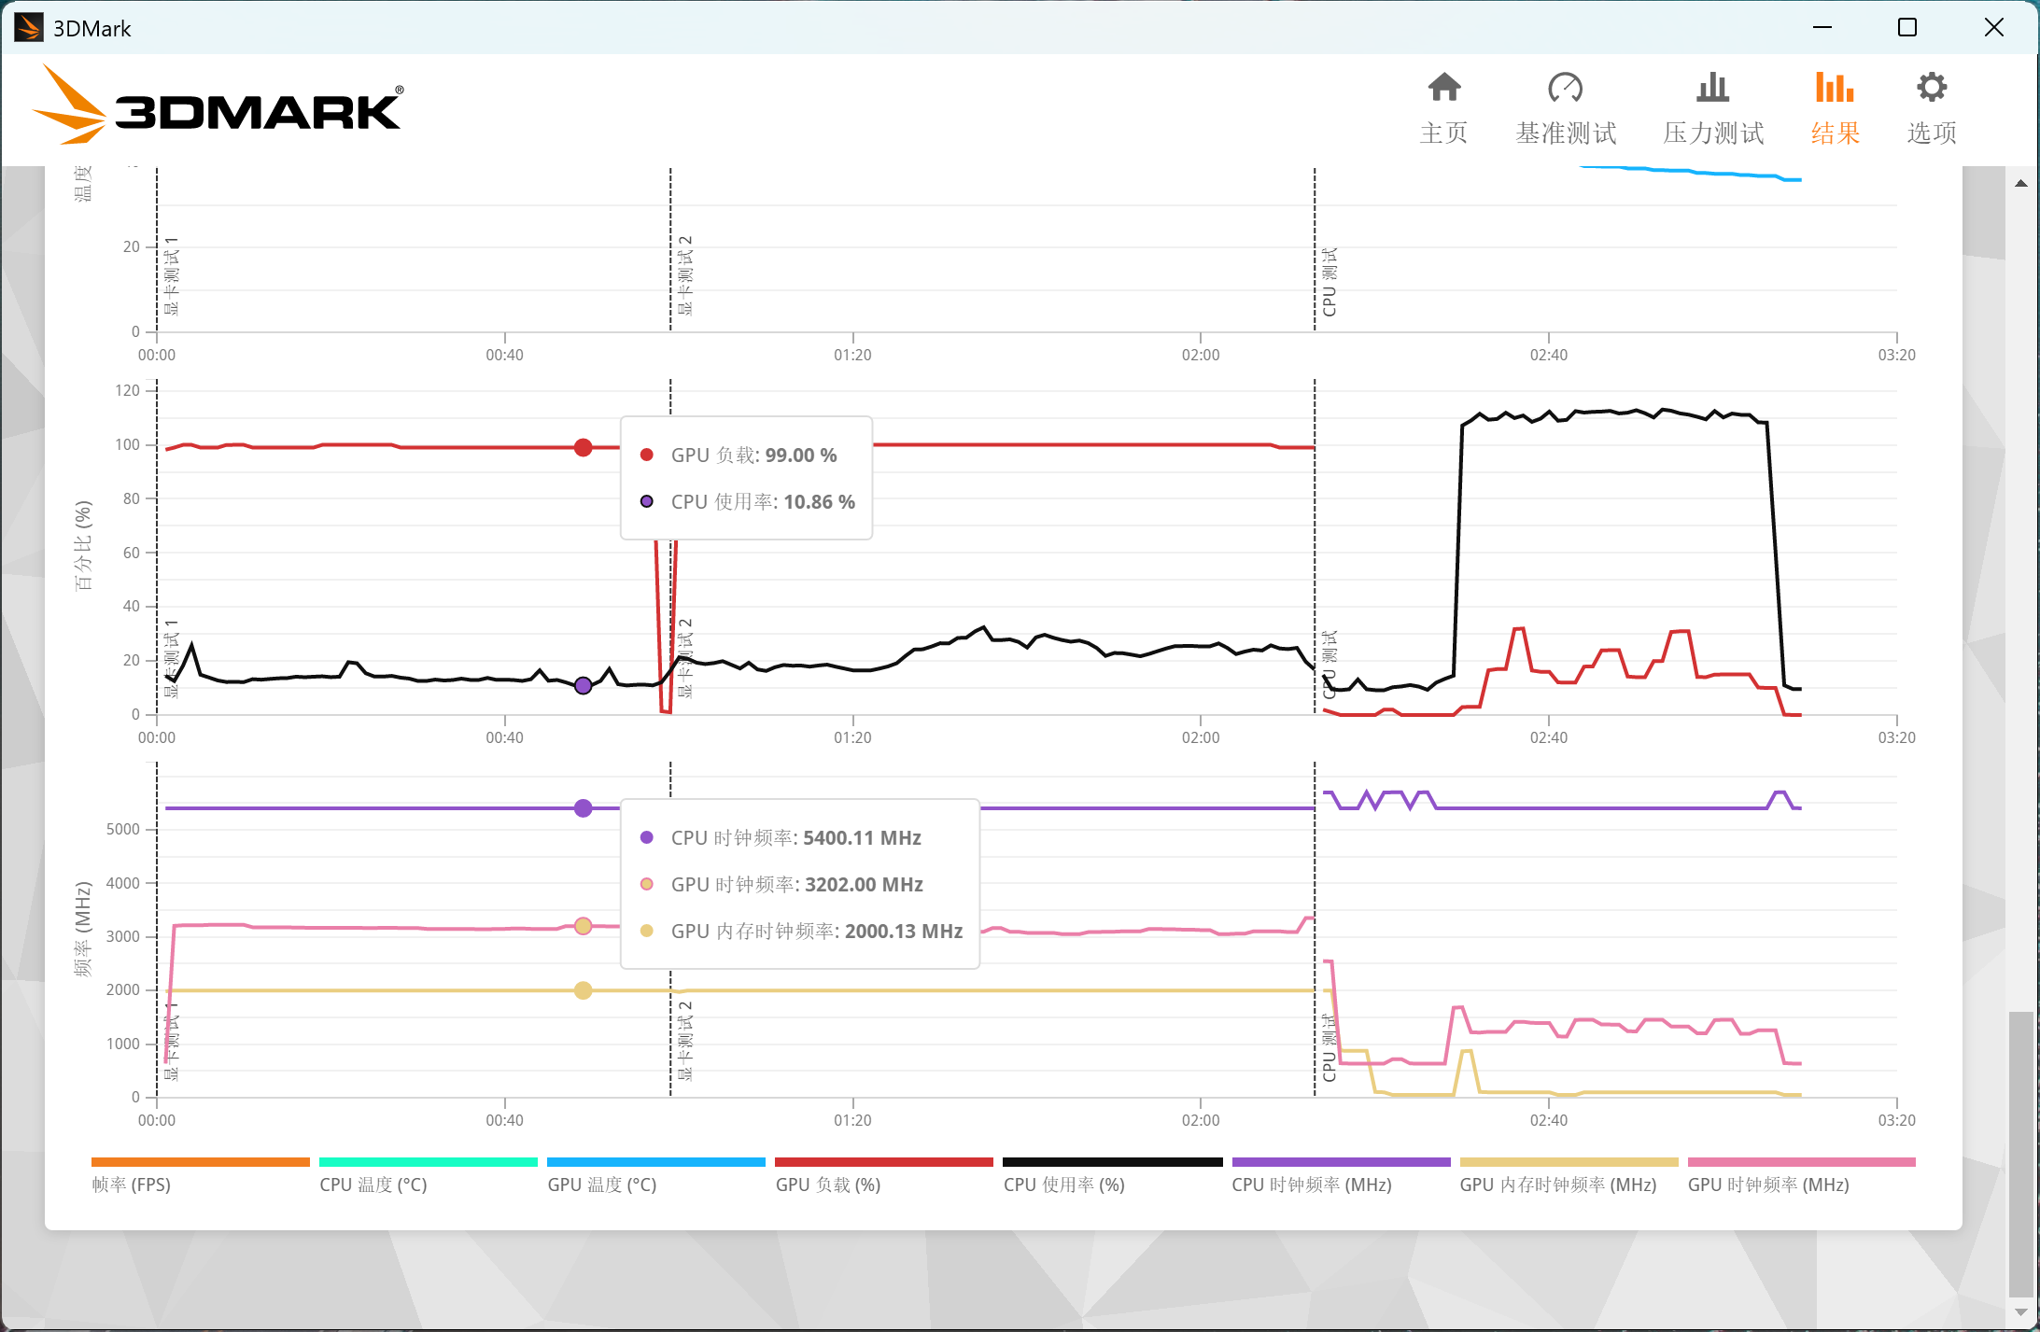Click the scrollbar down arrow
Image resolution: width=2040 pixels, height=1332 pixels.
point(2020,1311)
